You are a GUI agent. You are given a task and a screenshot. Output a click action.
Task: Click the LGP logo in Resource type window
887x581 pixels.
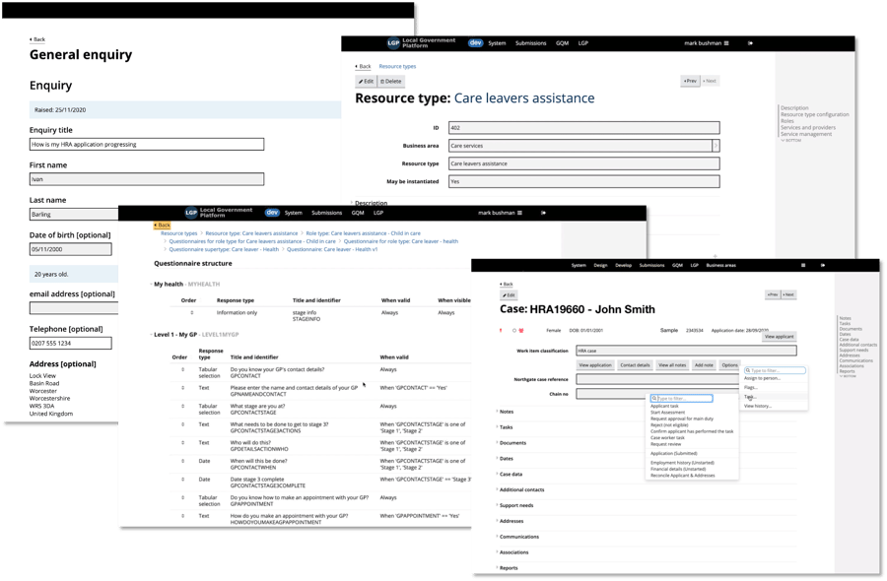click(x=393, y=43)
